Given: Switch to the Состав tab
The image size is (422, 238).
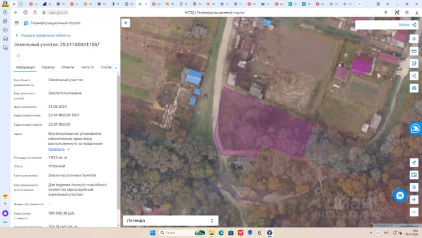Looking at the screenshot, I should (x=106, y=67).
